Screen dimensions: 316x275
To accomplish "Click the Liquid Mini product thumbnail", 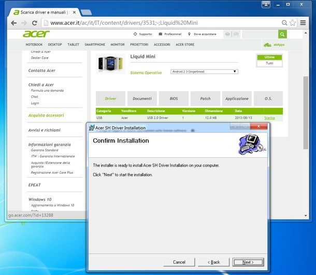I will point(110,64).
